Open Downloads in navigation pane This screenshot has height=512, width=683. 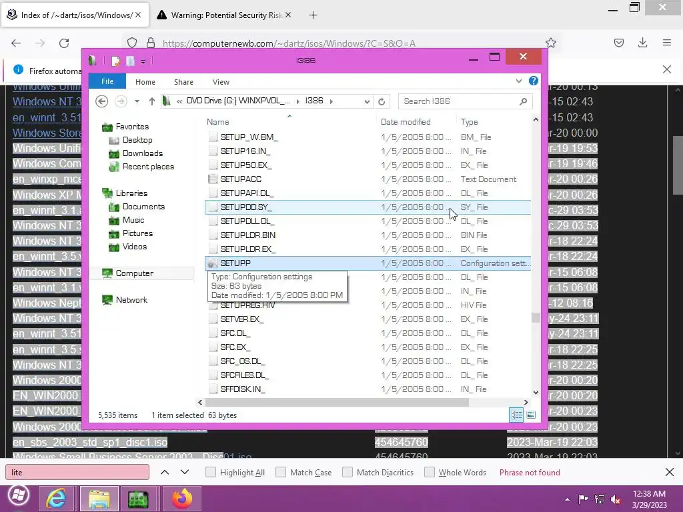(143, 153)
